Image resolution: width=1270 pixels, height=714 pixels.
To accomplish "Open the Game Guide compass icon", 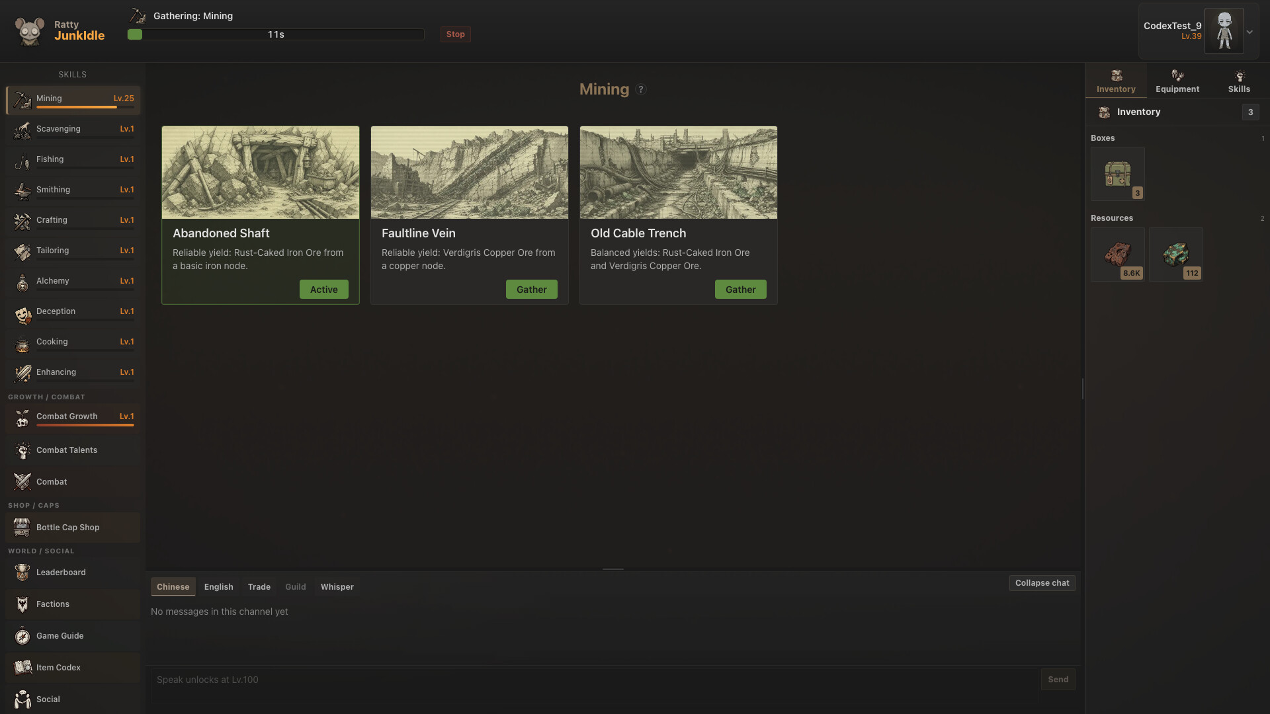I will coord(22,636).
